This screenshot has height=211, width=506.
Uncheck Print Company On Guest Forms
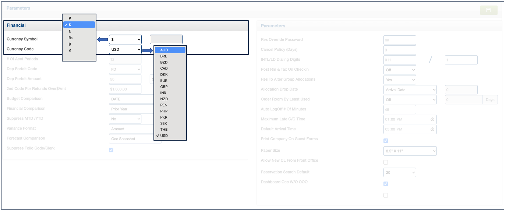(x=386, y=141)
